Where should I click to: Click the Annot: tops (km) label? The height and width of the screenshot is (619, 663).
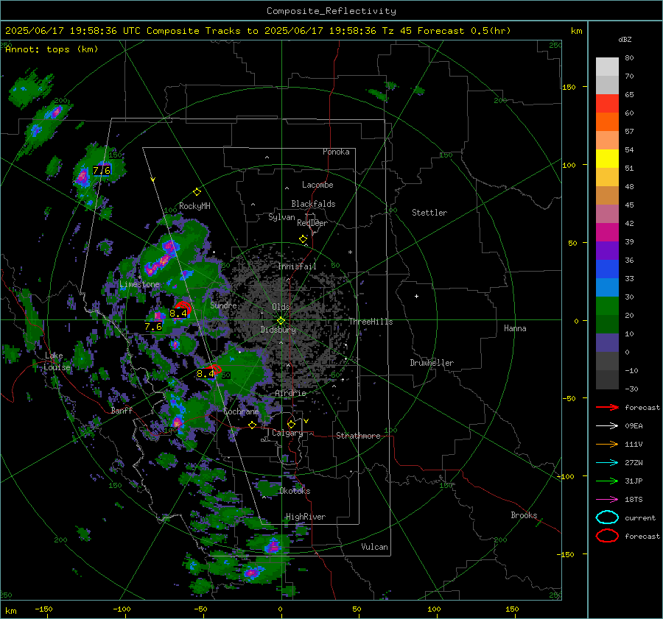(x=52, y=49)
